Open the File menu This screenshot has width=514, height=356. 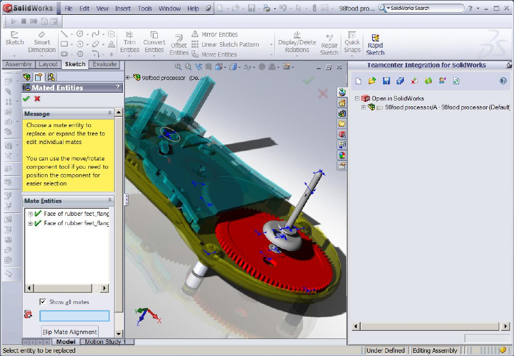tap(68, 9)
